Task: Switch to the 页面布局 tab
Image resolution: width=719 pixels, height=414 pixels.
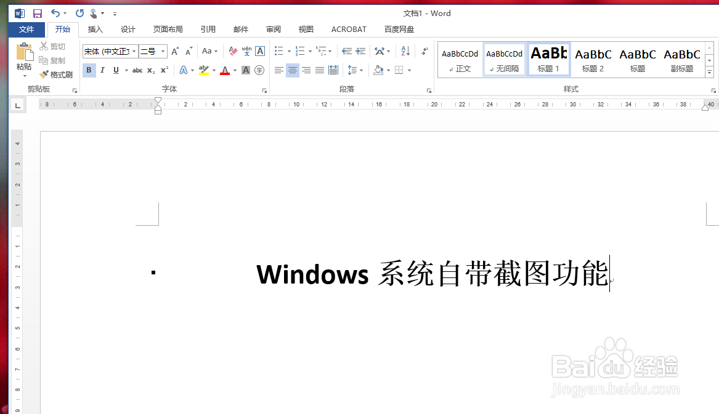Action: (168, 30)
